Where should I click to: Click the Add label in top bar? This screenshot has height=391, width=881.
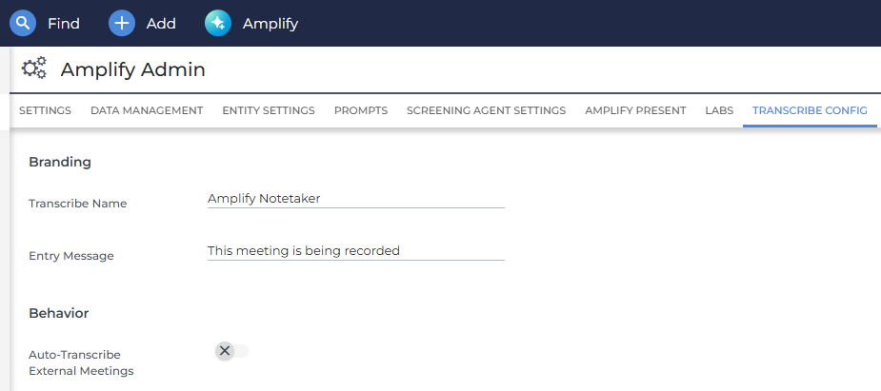click(161, 24)
